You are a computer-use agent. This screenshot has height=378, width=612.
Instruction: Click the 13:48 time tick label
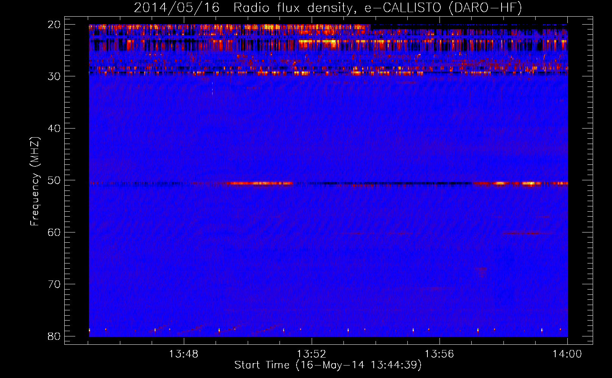click(x=183, y=354)
